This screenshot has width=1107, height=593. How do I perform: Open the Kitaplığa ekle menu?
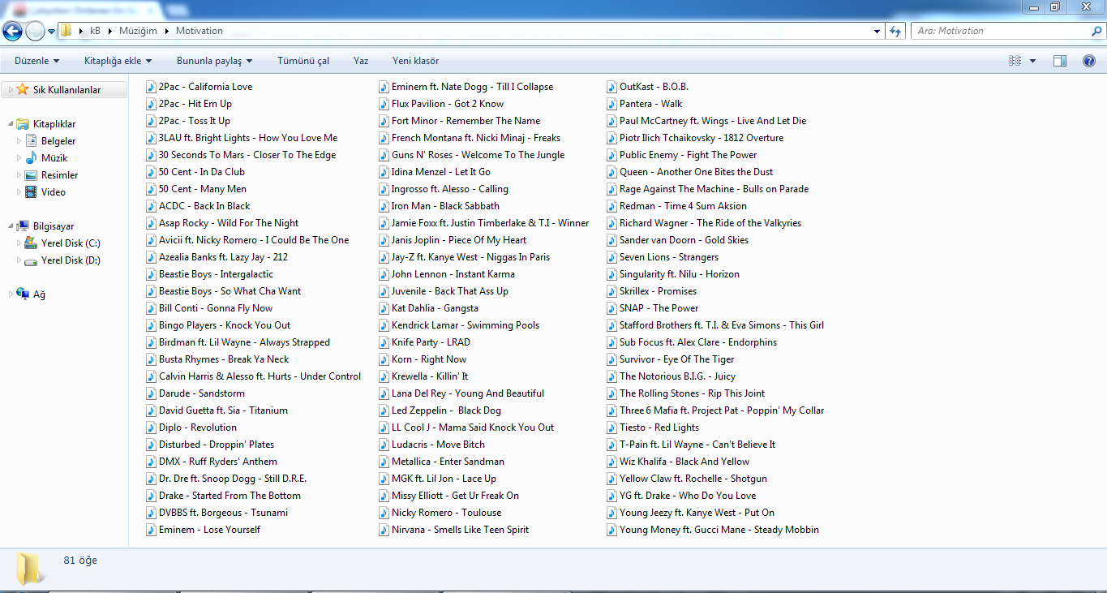tap(118, 61)
